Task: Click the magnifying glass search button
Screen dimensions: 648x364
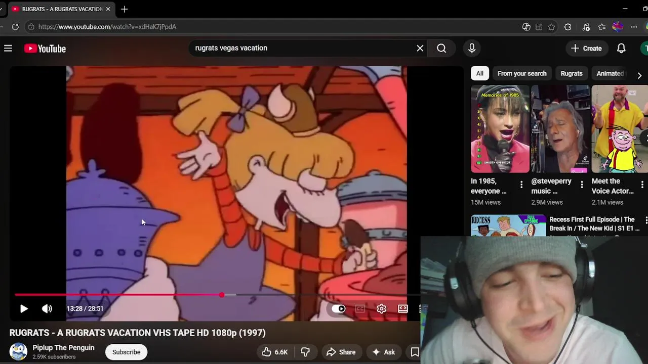Action: click(x=441, y=48)
